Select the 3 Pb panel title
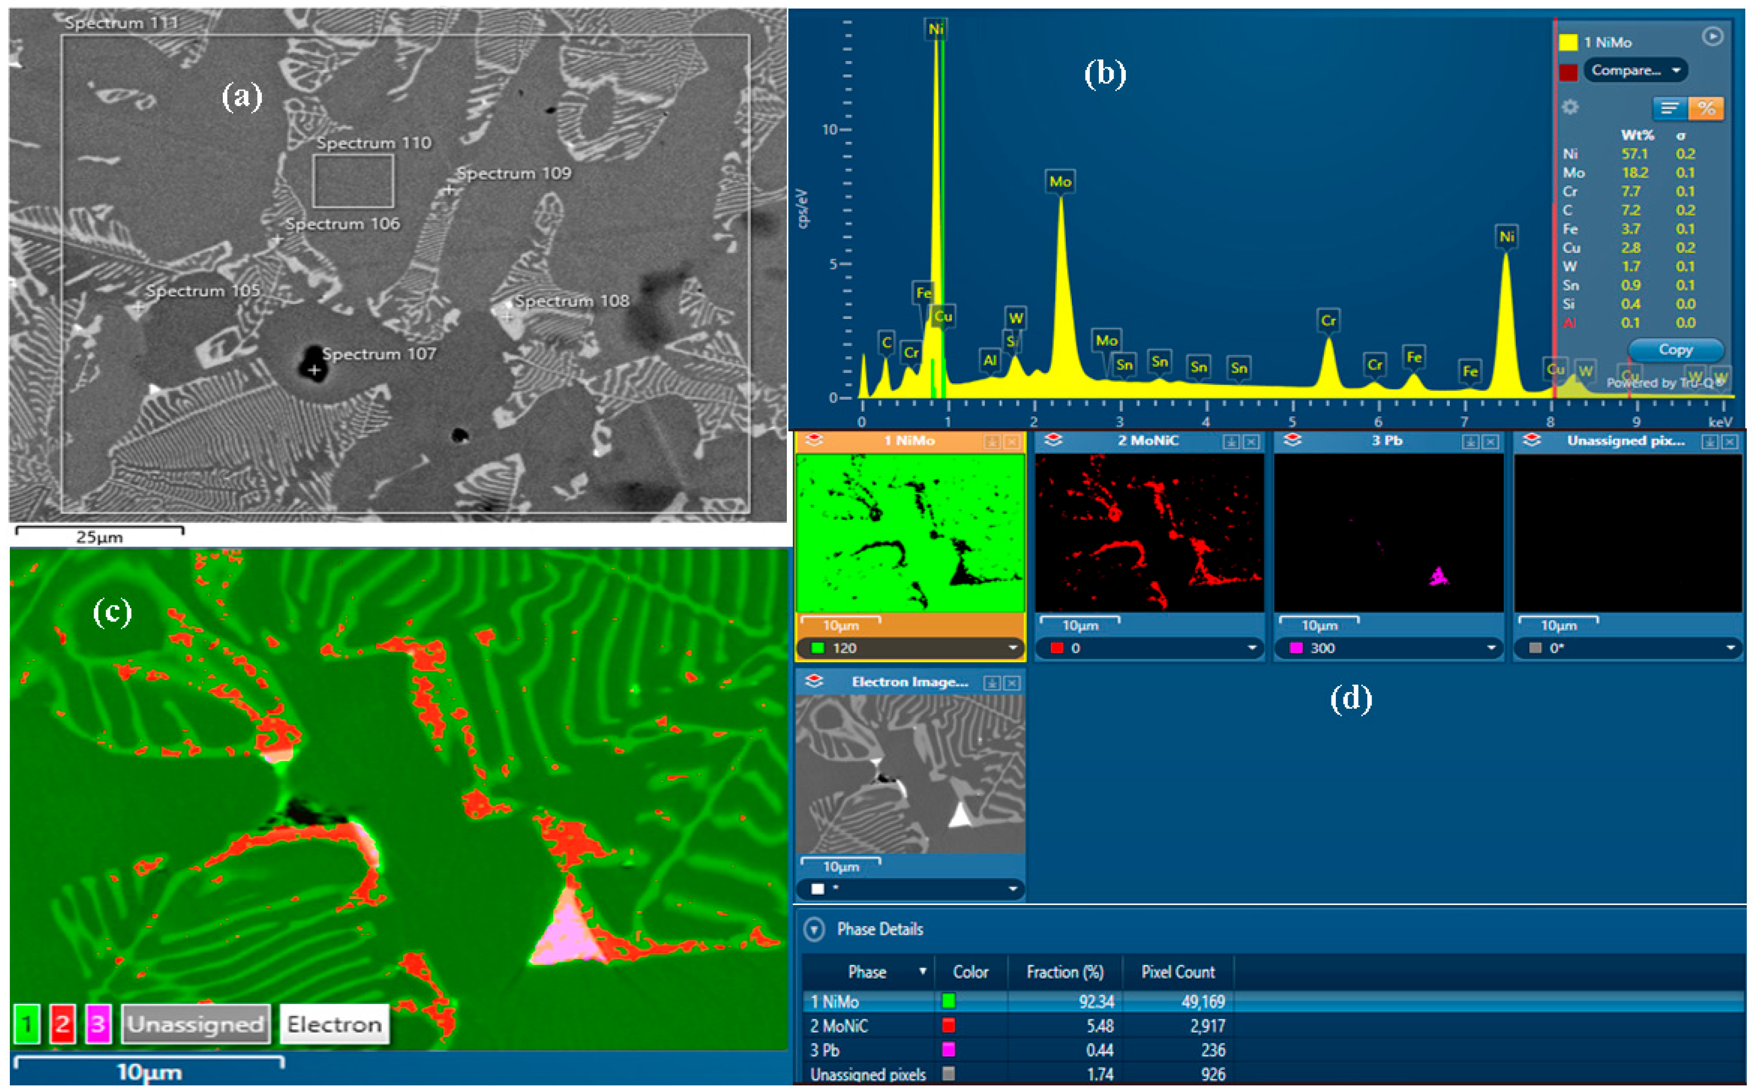The width and height of the screenshot is (1753, 1092). tap(1387, 440)
